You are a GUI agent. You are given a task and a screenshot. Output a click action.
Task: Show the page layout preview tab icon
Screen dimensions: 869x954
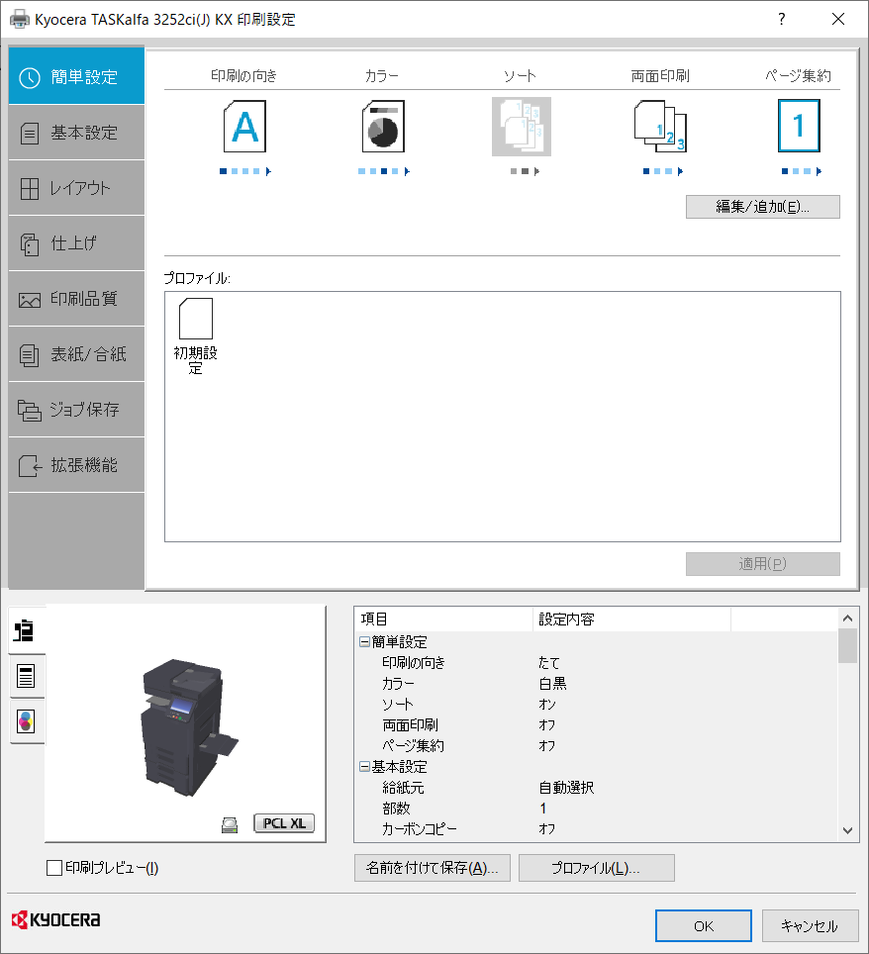[26, 676]
